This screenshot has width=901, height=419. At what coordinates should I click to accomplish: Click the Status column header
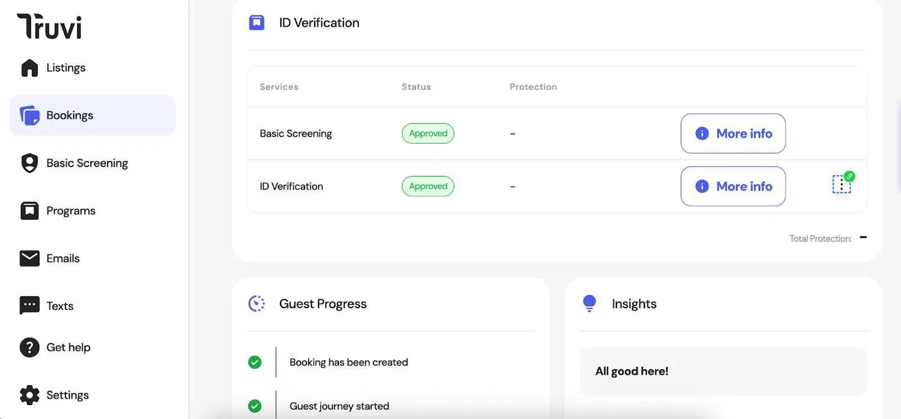(416, 87)
